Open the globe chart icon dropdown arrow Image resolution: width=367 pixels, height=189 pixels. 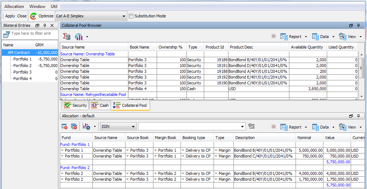coord(87,37)
